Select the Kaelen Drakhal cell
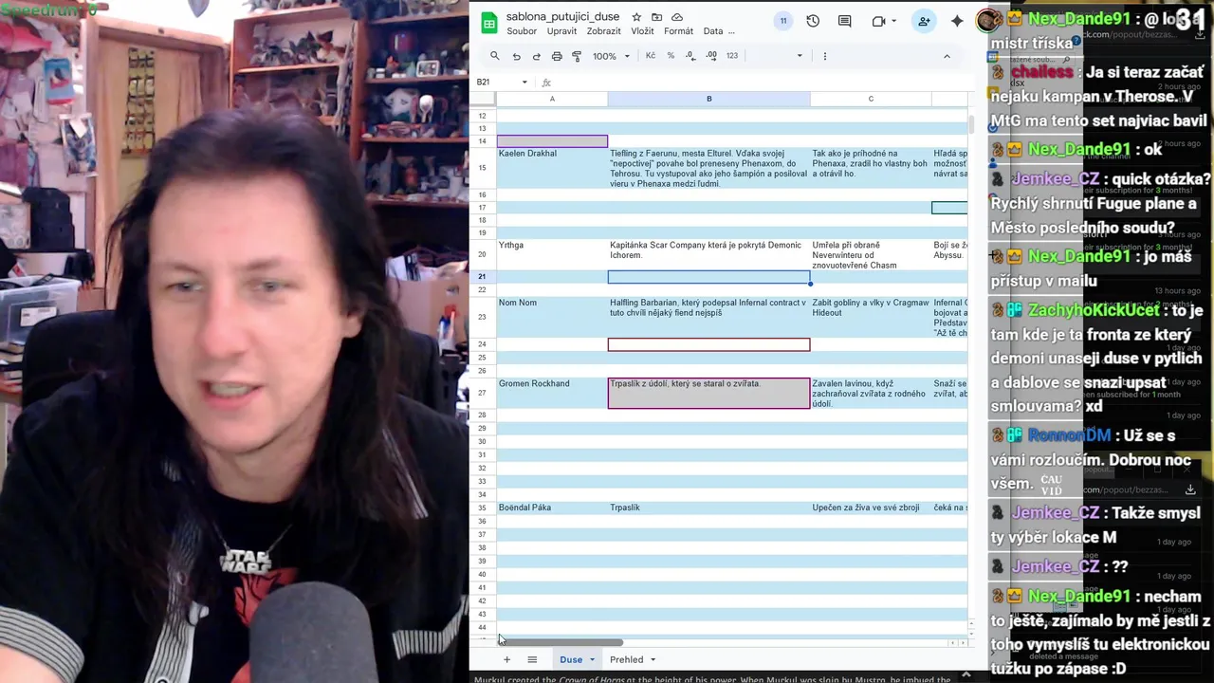Viewport: 1214px width, 683px height. pos(552,168)
